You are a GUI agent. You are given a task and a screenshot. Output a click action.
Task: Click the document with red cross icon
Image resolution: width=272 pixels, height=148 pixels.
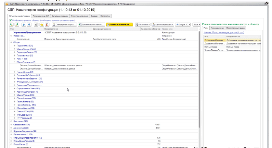(47, 24)
